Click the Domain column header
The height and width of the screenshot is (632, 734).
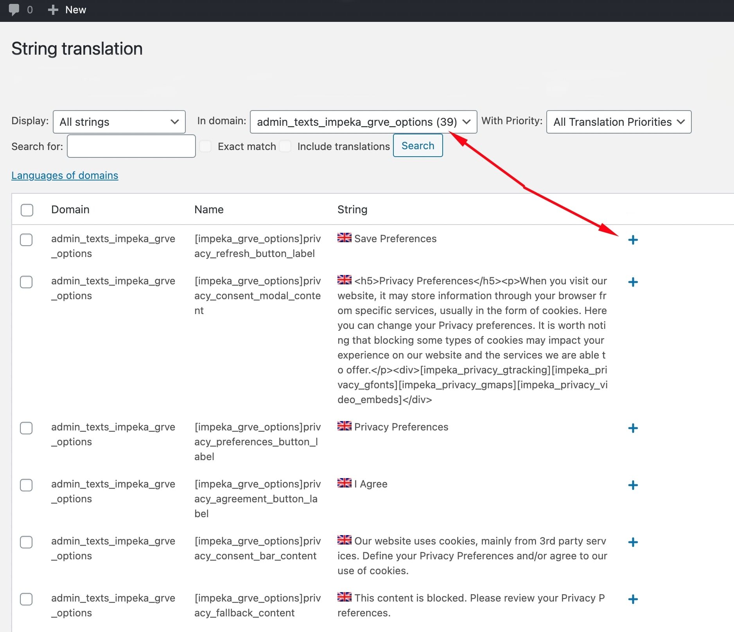70,210
